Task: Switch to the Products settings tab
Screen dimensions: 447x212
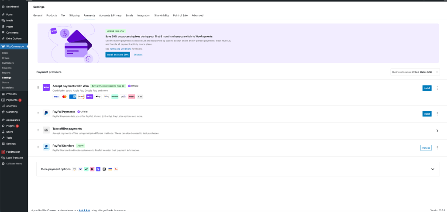Action: [52, 15]
